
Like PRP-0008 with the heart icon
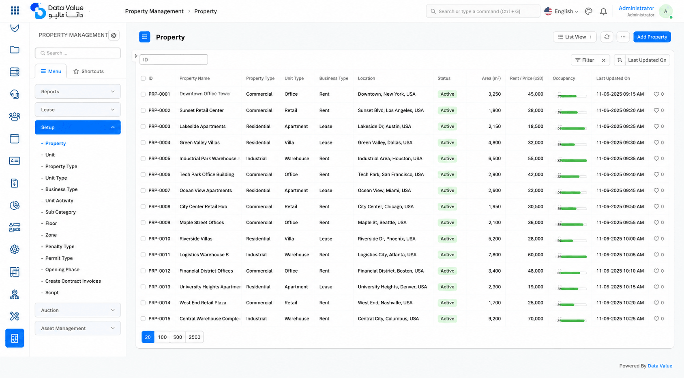(x=656, y=206)
